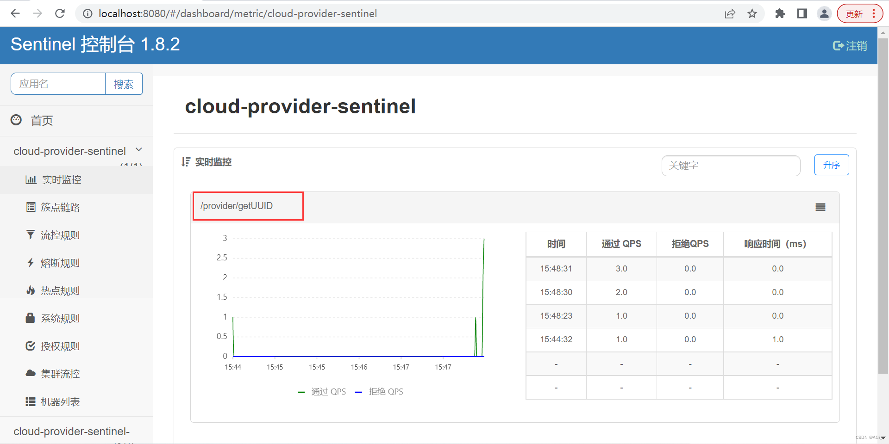Open the browser extensions puzzle icon
889x444 pixels.
pyautogui.click(x=780, y=14)
